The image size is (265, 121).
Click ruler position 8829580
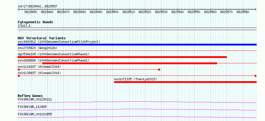(243, 12)
